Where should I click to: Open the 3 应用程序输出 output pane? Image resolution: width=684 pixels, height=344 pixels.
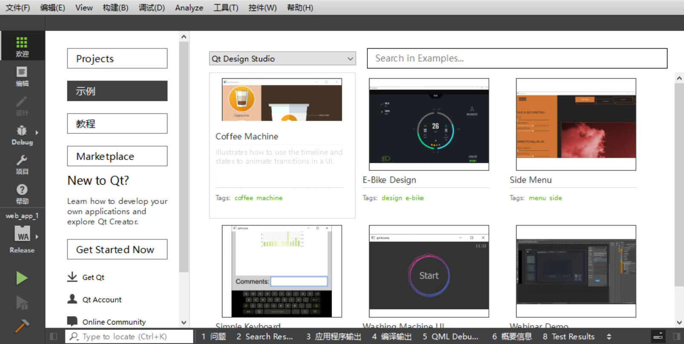pyautogui.click(x=334, y=336)
